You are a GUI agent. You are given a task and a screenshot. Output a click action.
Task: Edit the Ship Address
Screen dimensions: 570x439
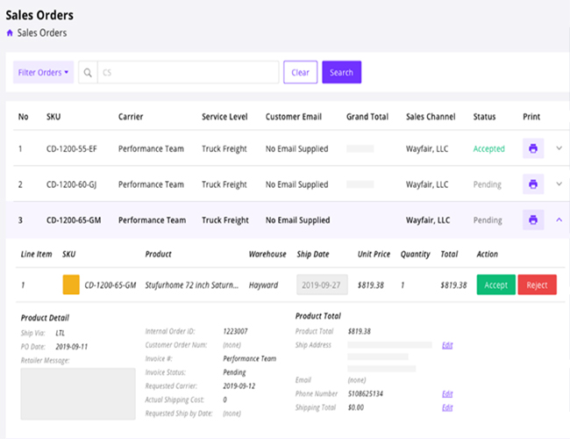[x=447, y=345]
